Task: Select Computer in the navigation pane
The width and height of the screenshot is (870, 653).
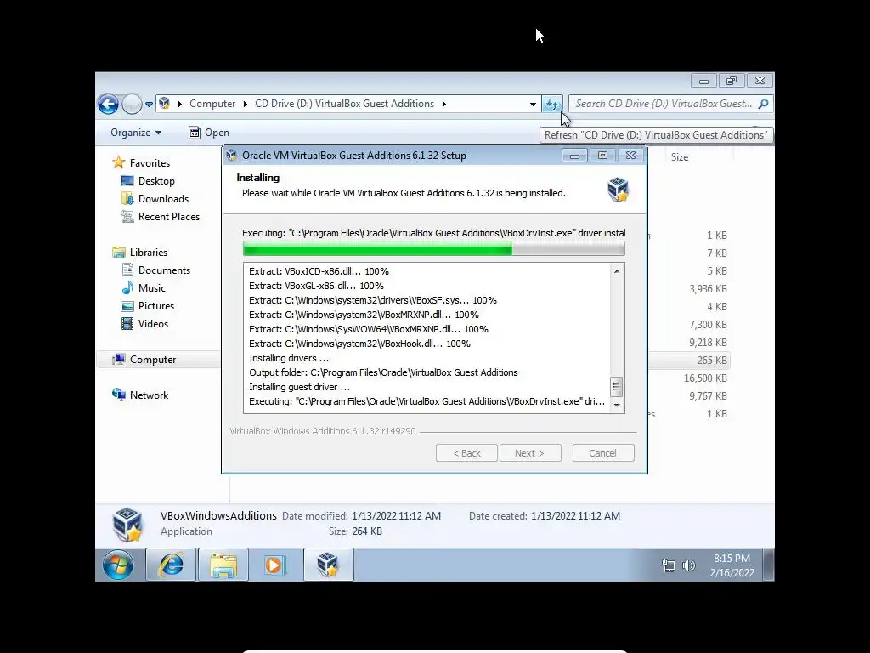Action: 153,360
